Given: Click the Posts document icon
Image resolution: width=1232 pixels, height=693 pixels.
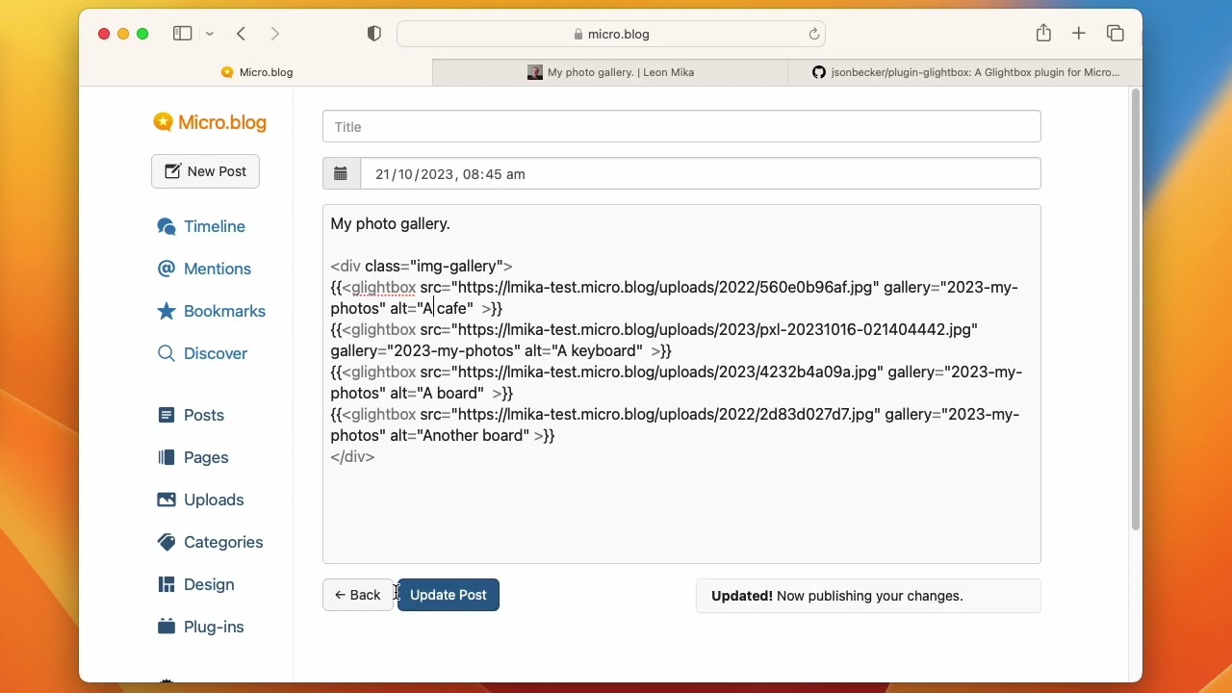Looking at the screenshot, I should pyautogui.click(x=167, y=415).
